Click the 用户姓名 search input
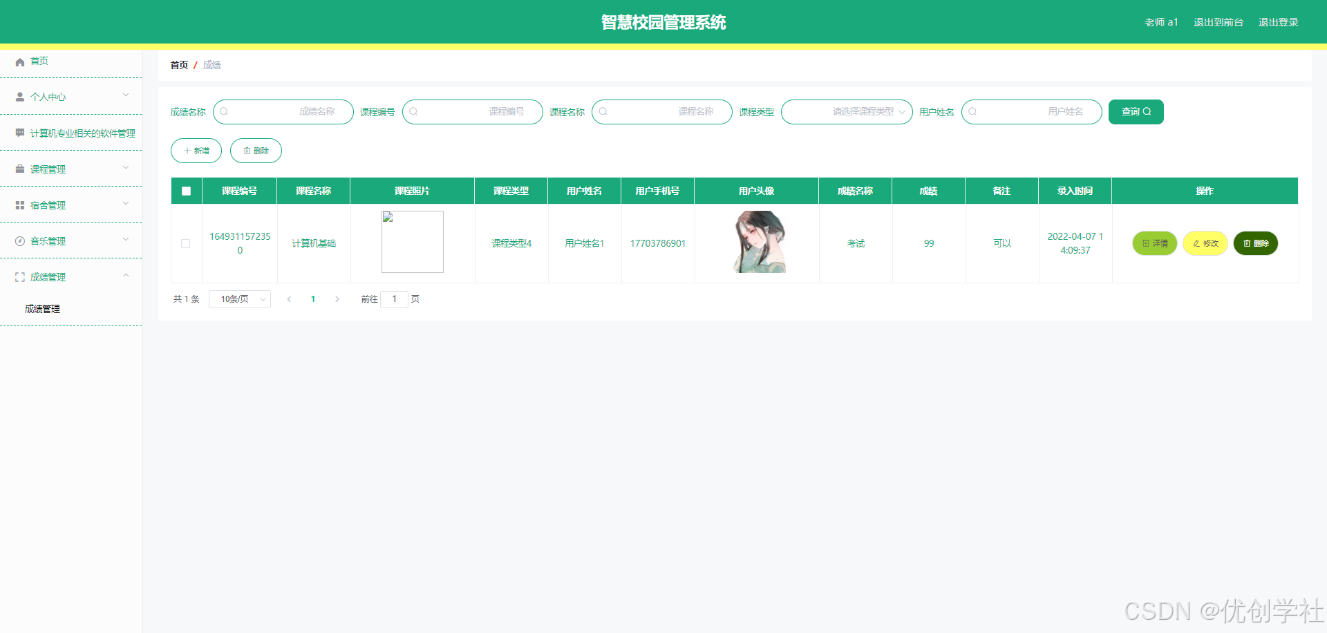Viewport: 1327px width, 633px height. [x=1032, y=112]
